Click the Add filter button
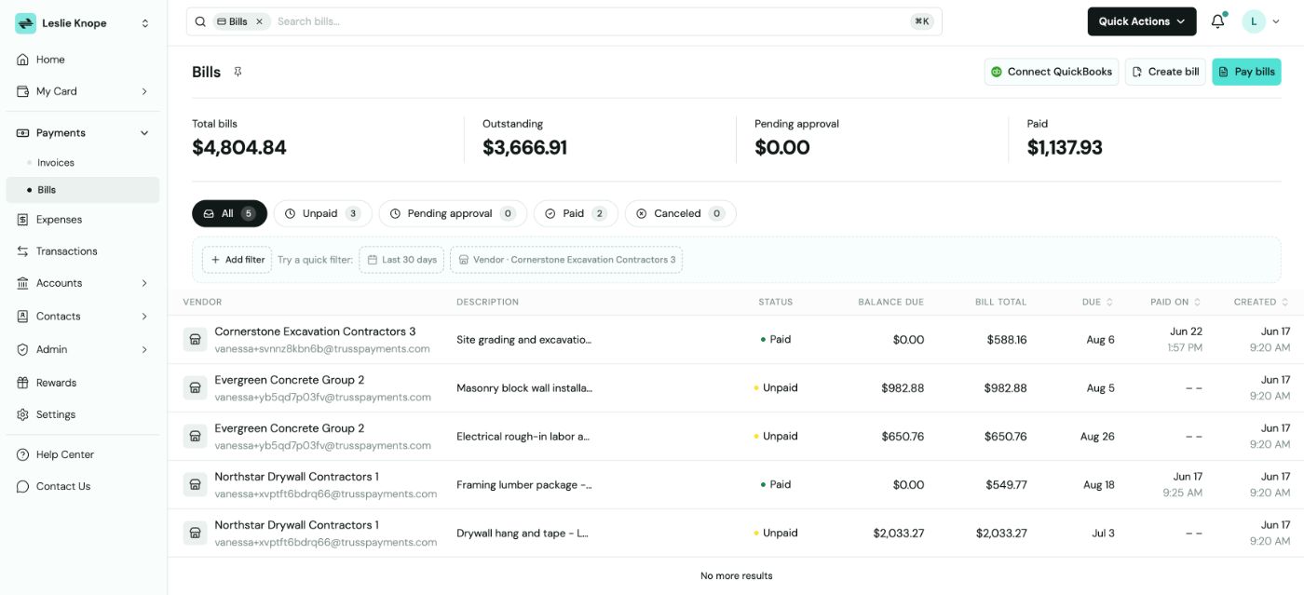 click(238, 260)
